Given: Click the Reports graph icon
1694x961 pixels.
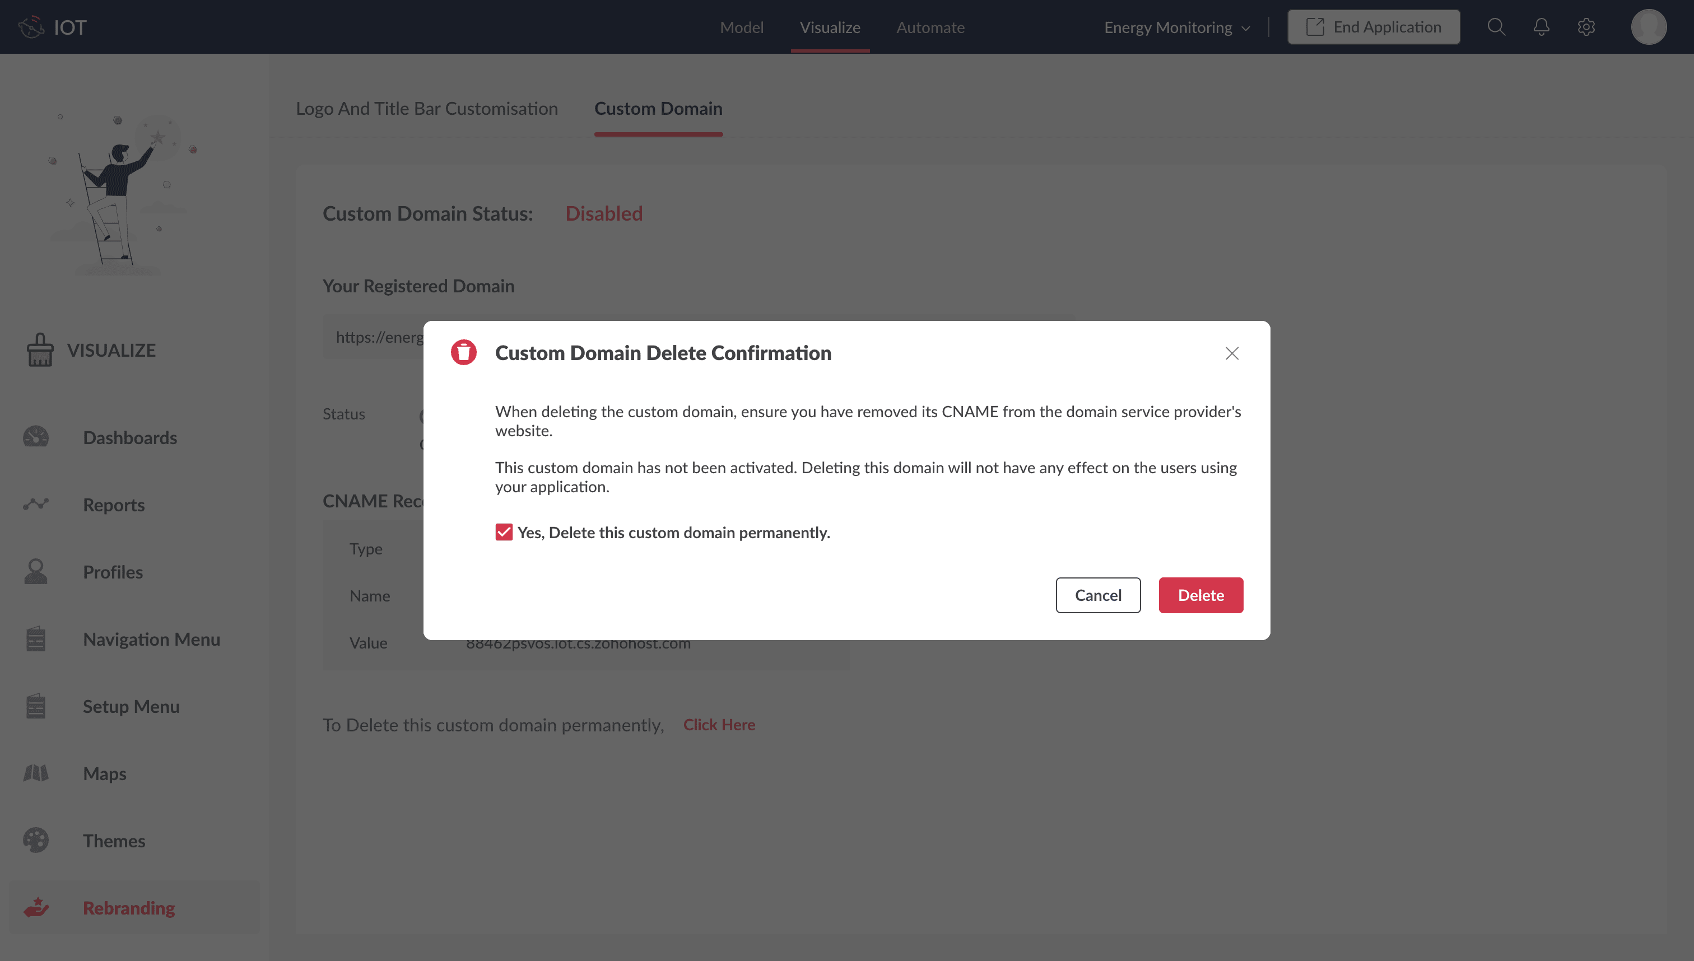Looking at the screenshot, I should pos(36,504).
